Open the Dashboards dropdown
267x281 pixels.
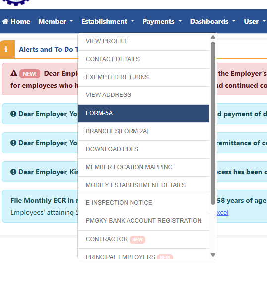click(212, 21)
